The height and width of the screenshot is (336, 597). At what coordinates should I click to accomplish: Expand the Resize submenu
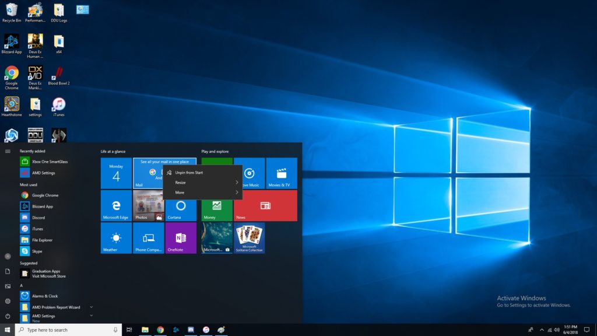tap(202, 183)
